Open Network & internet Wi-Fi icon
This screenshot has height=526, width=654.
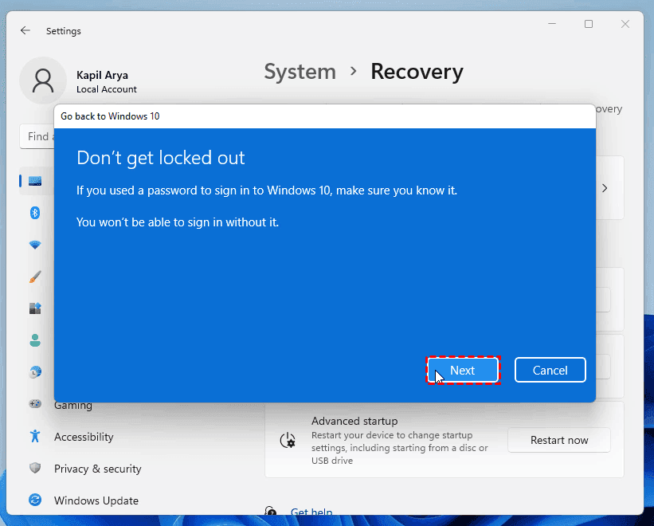point(35,245)
